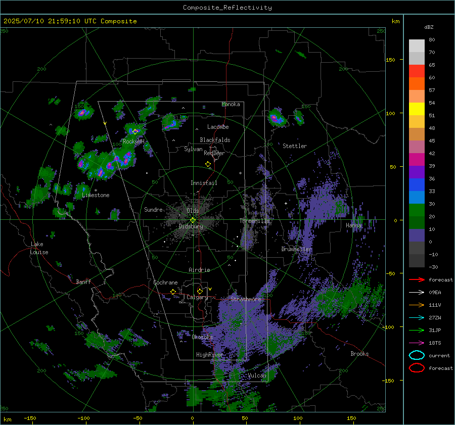Click the red forecast ellipse legend icon

417,368
